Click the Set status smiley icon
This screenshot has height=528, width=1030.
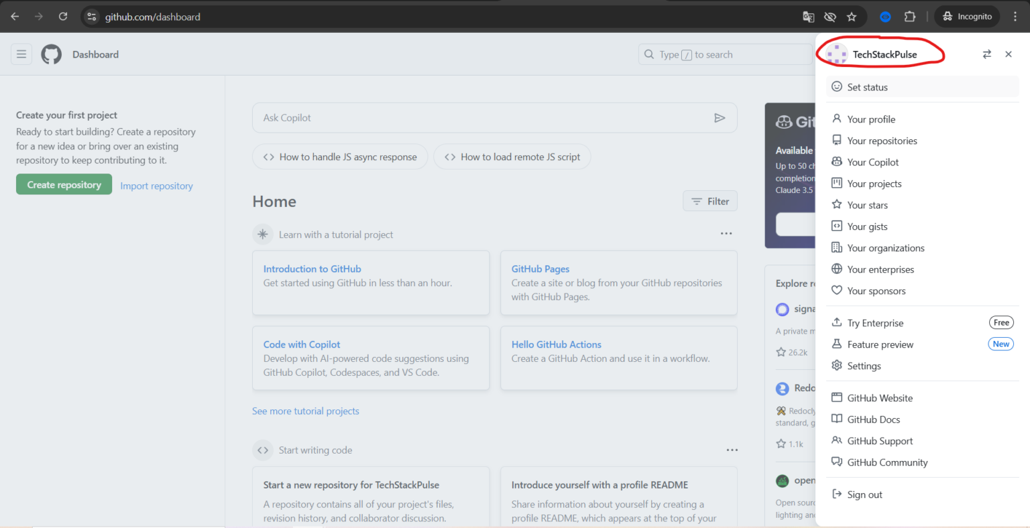pyautogui.click(x=836, y=86)
